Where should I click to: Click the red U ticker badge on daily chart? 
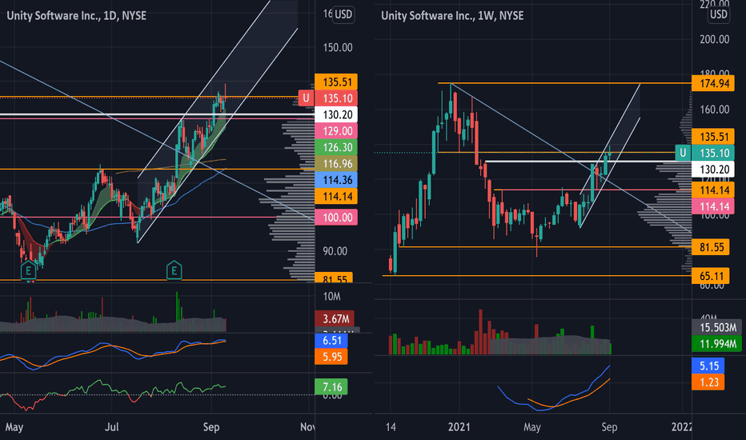pos(306,98)
